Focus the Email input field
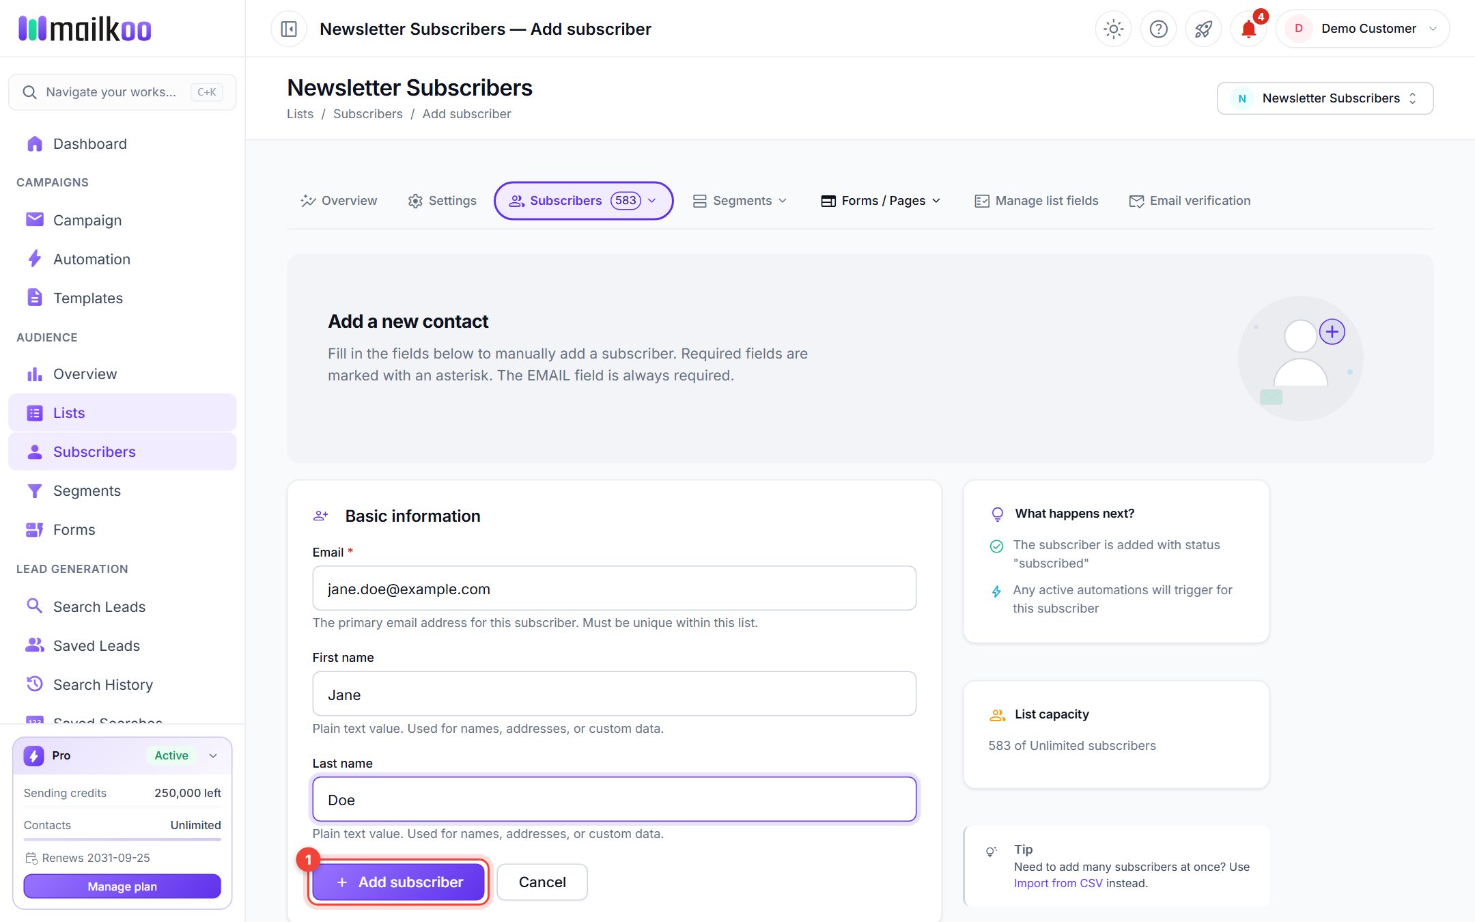This screenshot has height=922, width=1475. [614, 588]
